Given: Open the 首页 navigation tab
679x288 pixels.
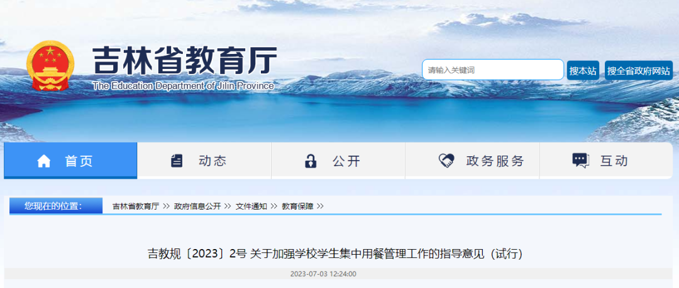Looking at the screenshot, I should pyautogui.click(x=70, y=161).
